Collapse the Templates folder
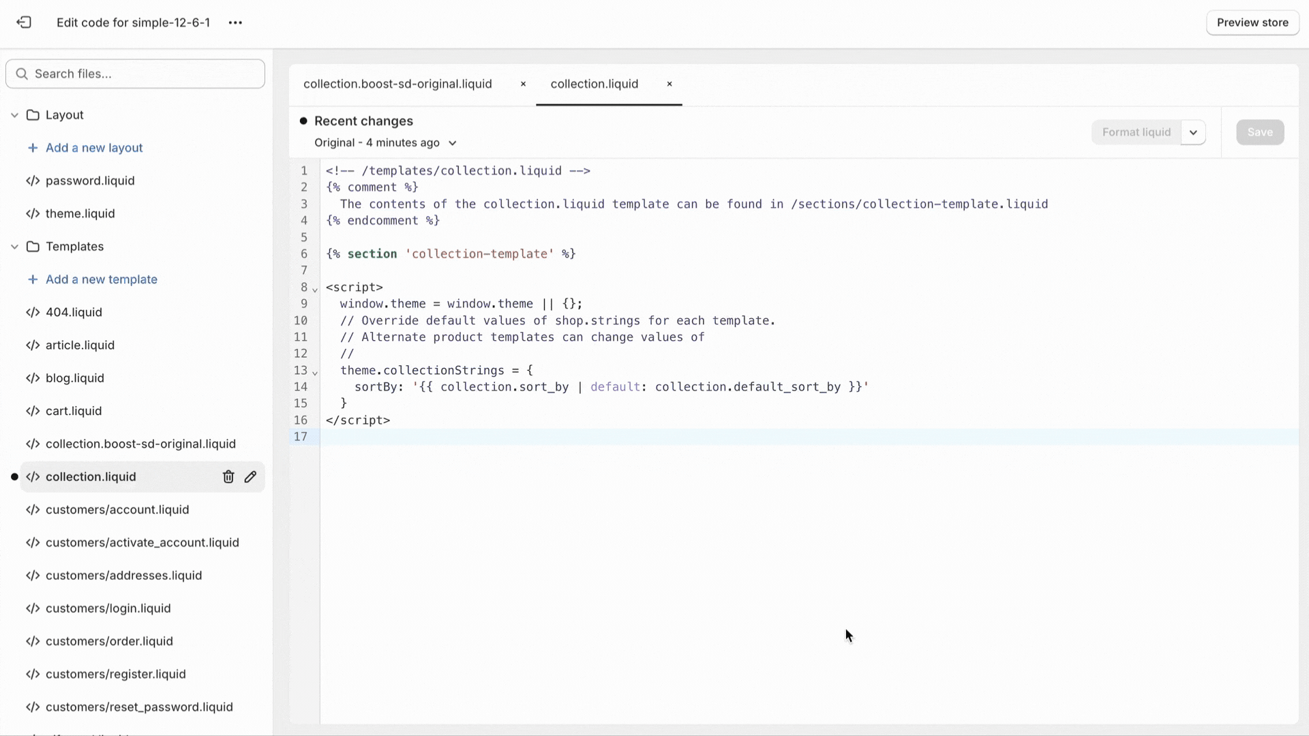The height and width of the screenshot is (736, 1309). 14,247
